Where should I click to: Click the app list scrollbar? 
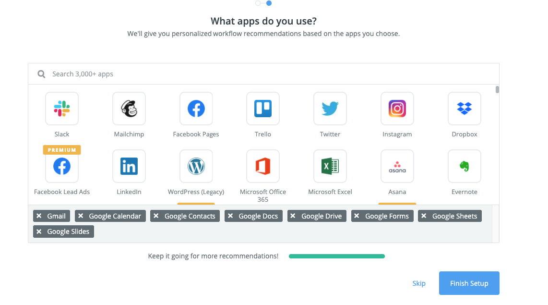497,89
